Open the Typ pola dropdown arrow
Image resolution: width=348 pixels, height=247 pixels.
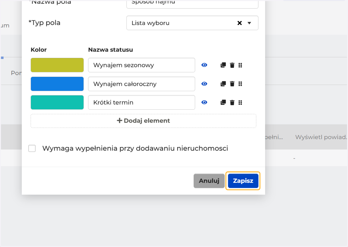(249, 23)
